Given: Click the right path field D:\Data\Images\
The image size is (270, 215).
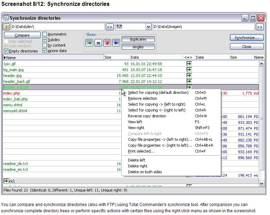Looking at the screenshot, I should click(204, 27).
